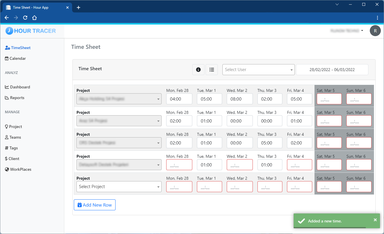Screen dimensions: 384x234
Task: Open the Select Project dropdown
Action: [119, 187]
